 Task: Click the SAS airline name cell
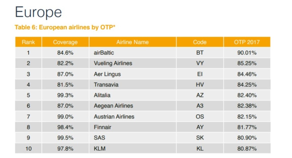(100, 138)
